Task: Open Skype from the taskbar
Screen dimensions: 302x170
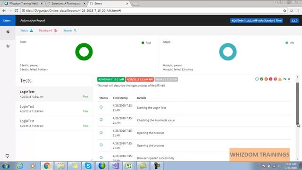Action: pos(88,166)
